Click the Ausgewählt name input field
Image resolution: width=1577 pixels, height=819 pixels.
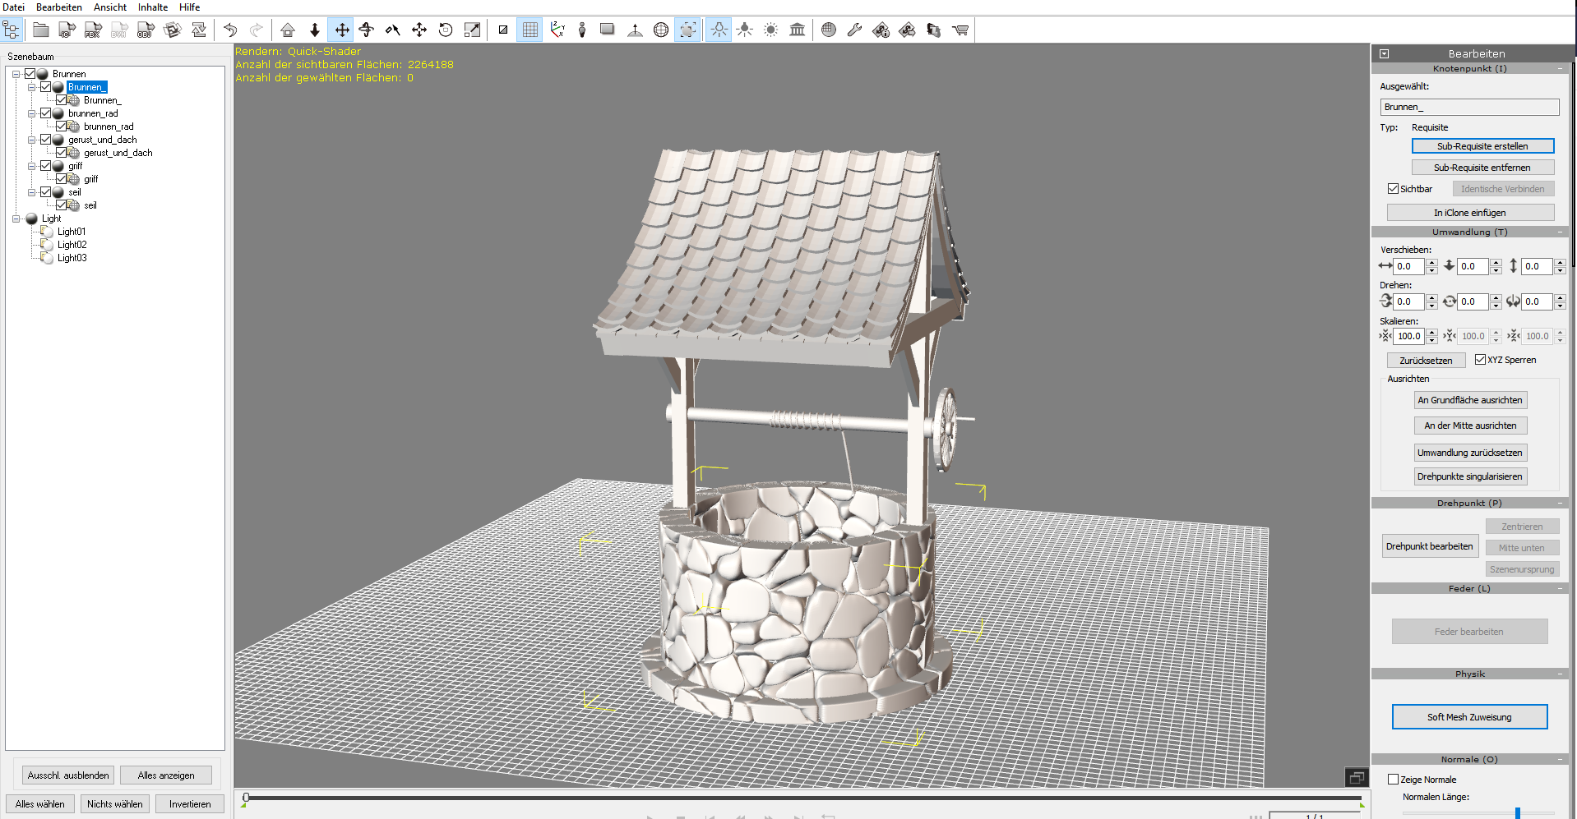(x=1469, y=107)
